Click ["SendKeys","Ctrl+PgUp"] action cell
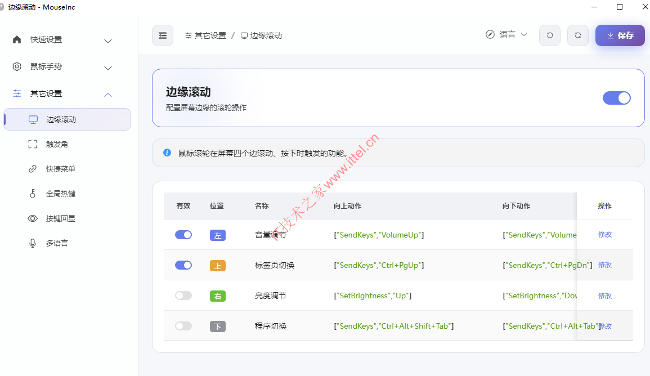The width and height of the screenshot is (650, 376). coord(379,265)
